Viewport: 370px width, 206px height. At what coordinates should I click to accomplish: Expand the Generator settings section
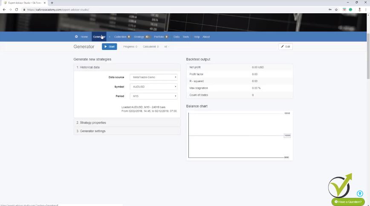pyautogui.click(x=127, y=131)
